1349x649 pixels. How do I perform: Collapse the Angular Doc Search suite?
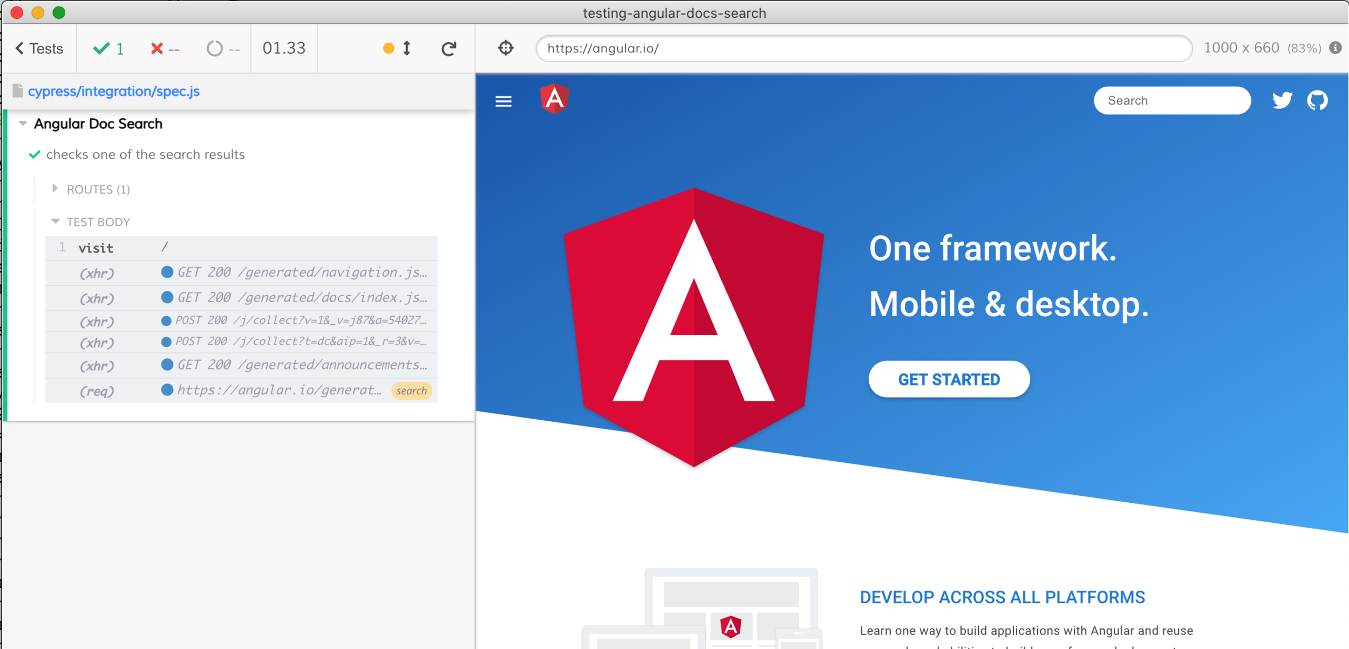point(23,124)
